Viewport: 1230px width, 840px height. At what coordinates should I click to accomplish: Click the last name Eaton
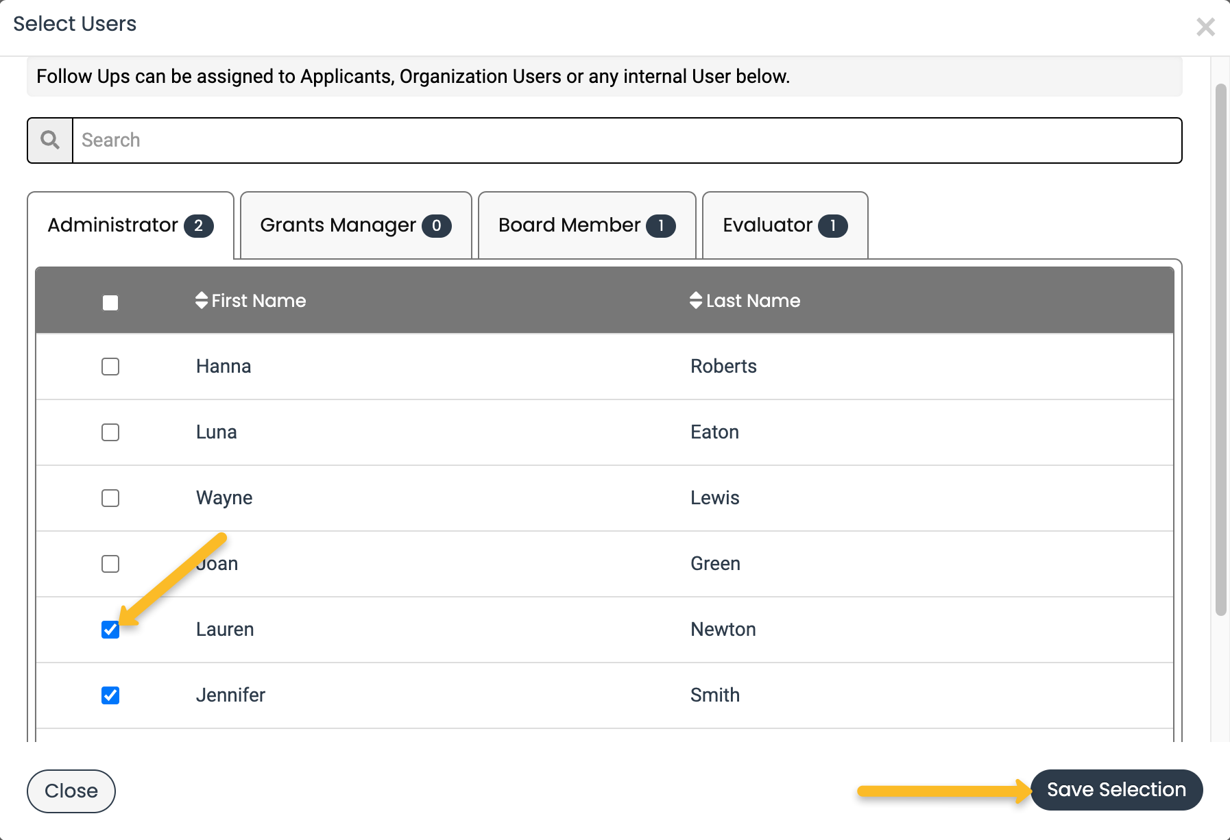714,432
